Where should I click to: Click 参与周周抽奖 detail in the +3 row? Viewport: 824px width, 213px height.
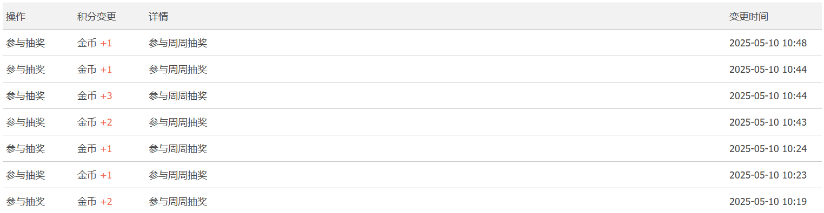click(x=178, y=96)
